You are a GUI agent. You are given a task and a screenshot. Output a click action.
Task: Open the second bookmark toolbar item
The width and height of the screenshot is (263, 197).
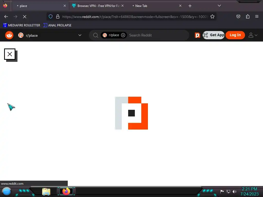(x=57, y=25)
